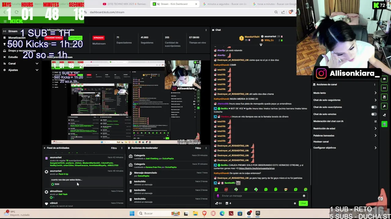Open the botrix.live shop link in chat
This screenshot has height=219, width=391.
pyautogui.click(x=257, y=168)
